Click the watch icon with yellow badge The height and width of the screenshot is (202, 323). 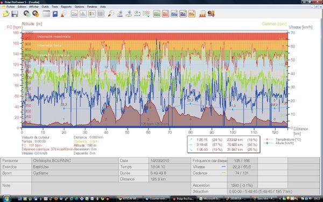click(36, 14)
